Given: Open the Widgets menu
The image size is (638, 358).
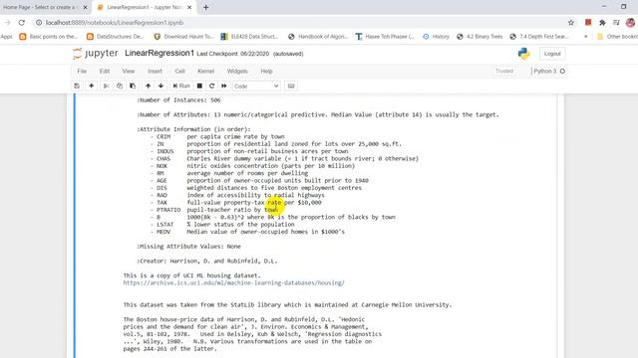Looking at the screenshot, I should (x=237, y=71).
